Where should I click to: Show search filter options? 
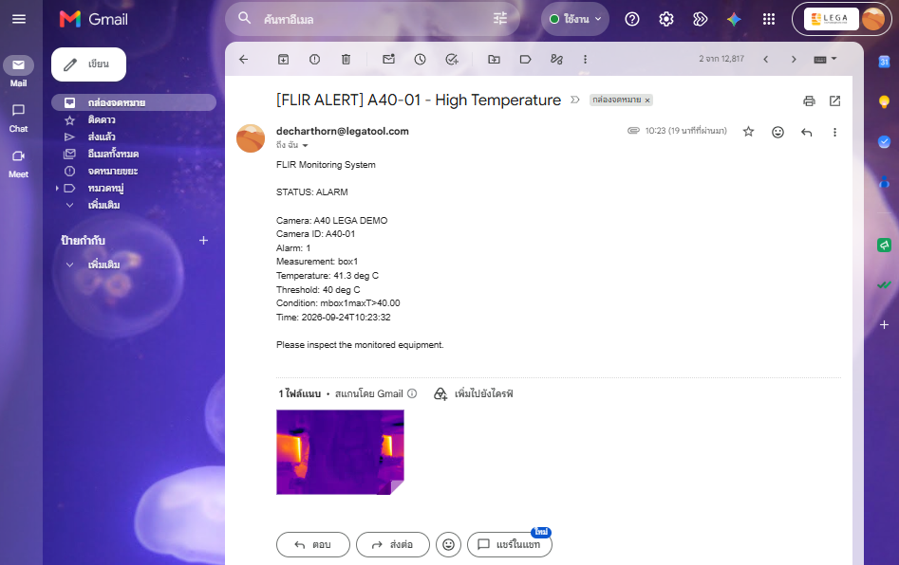[x=500, y=19]
